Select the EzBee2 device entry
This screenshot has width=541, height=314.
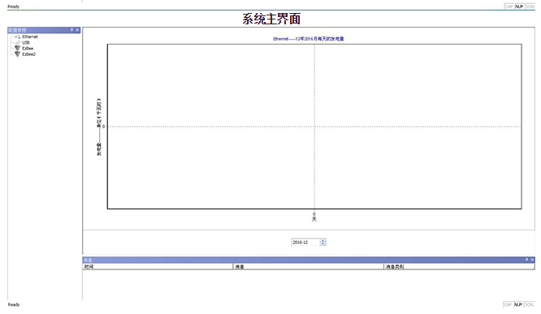29,54
